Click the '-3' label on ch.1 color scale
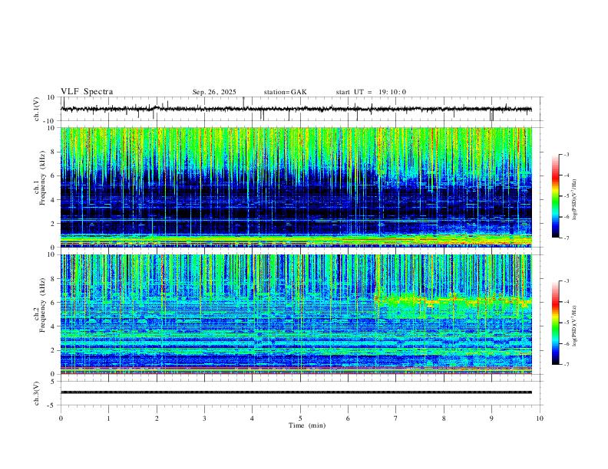This screenshot has height=469, width=608. coord(566,154)
